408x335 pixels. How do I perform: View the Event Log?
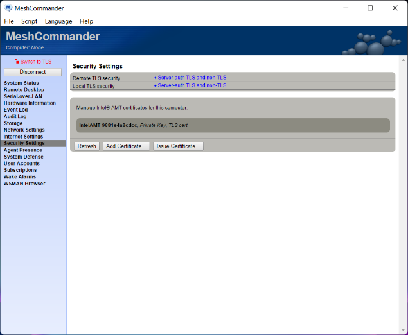pyautogui.click(x=16, y=110)
